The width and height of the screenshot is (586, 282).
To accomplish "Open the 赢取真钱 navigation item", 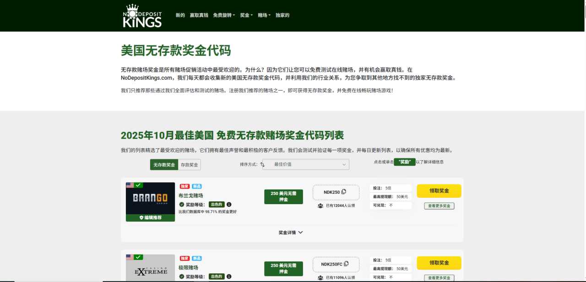I will tap(199, 15).
